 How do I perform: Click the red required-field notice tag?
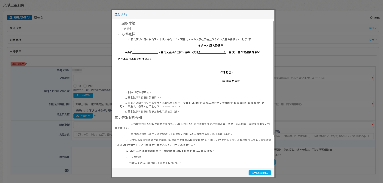18,64
